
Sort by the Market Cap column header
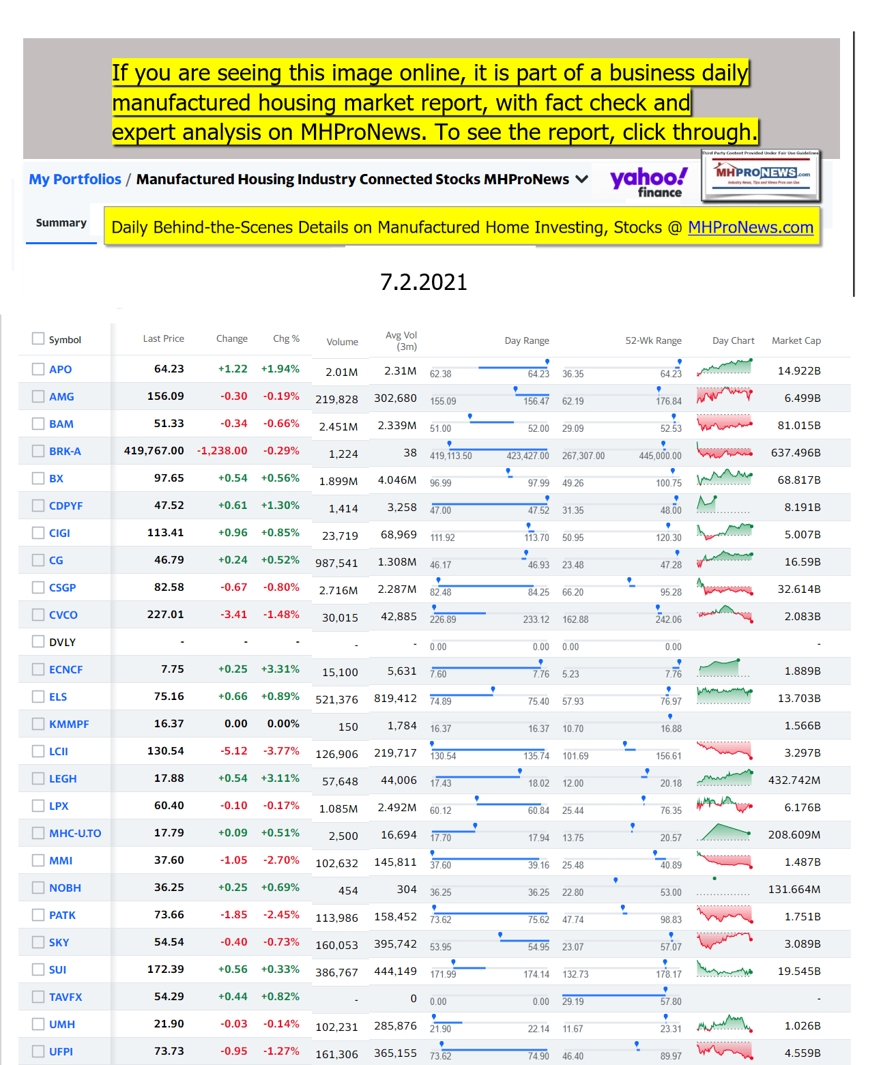click(796, 340)
